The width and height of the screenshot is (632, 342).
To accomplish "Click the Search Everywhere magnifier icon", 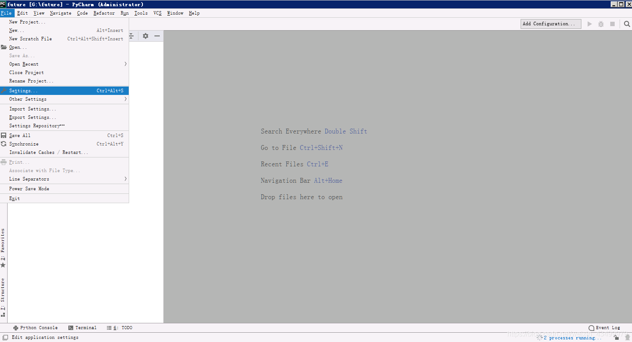I will tap(627, 24).
